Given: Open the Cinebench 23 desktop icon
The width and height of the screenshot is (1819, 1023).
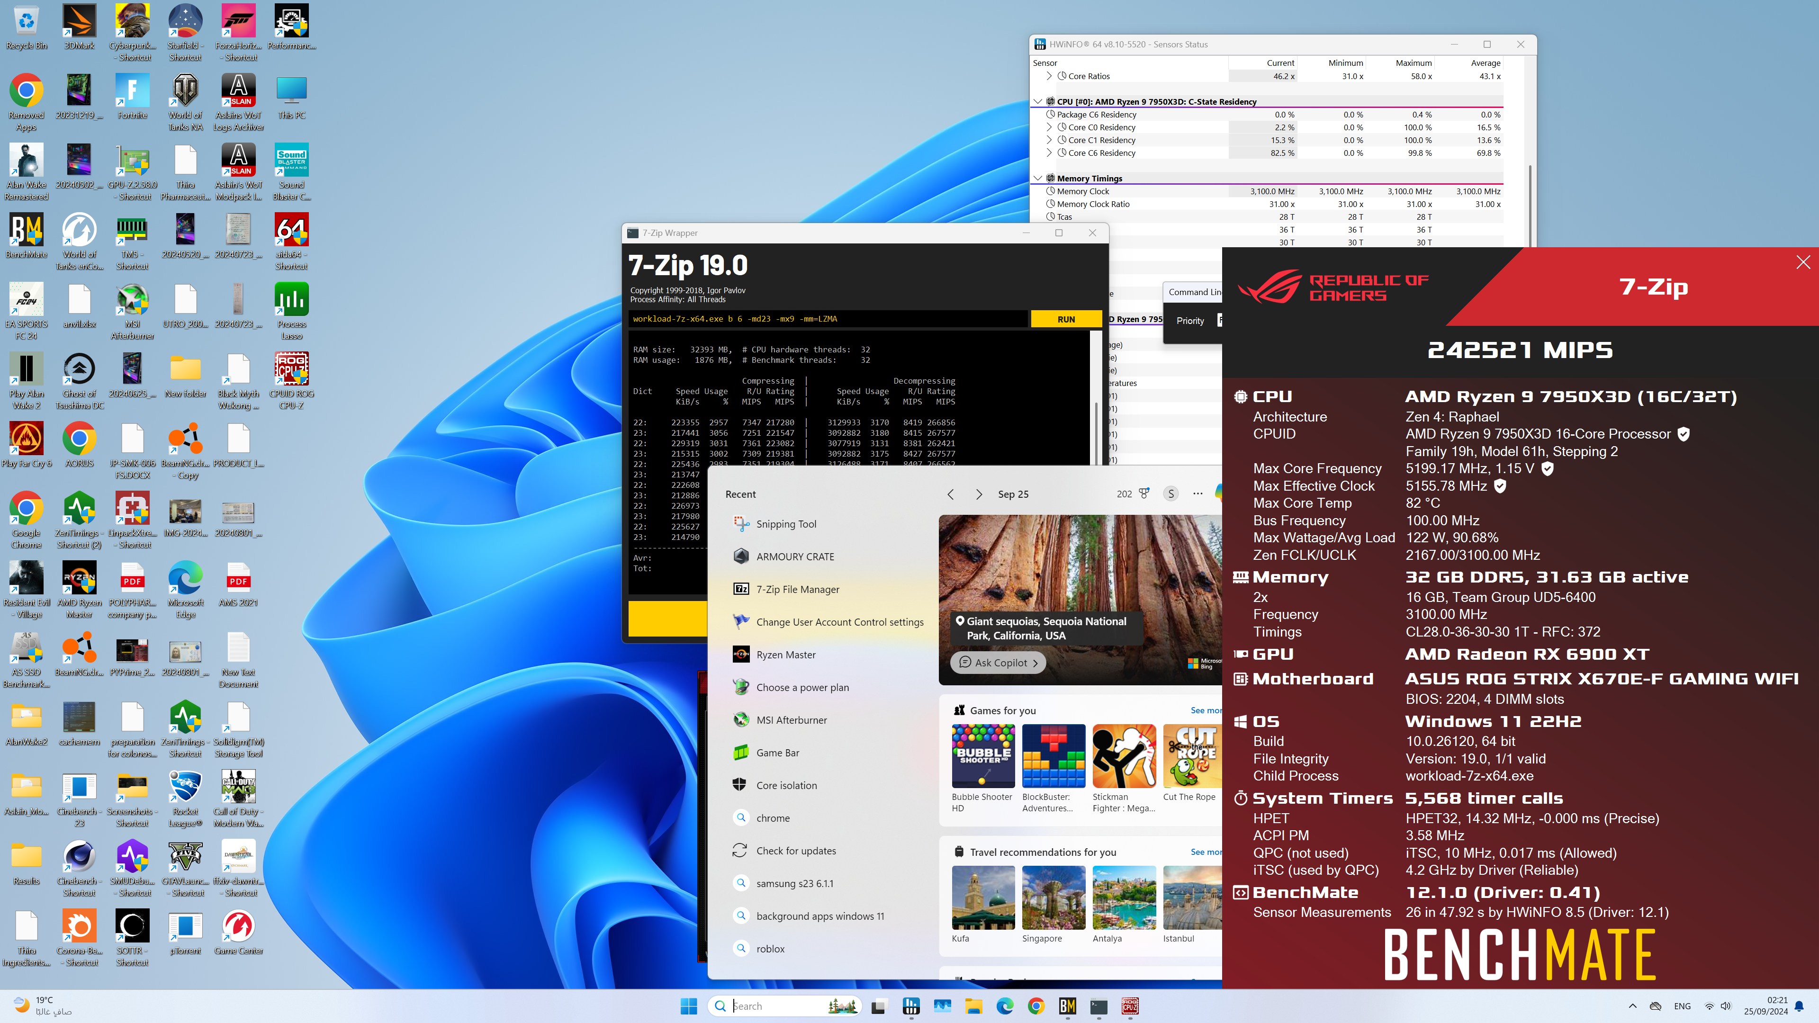Looking at the screenshot, I should click(x=79, y=799).
